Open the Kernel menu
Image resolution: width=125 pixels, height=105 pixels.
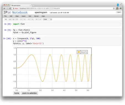[x=36, y=16]
